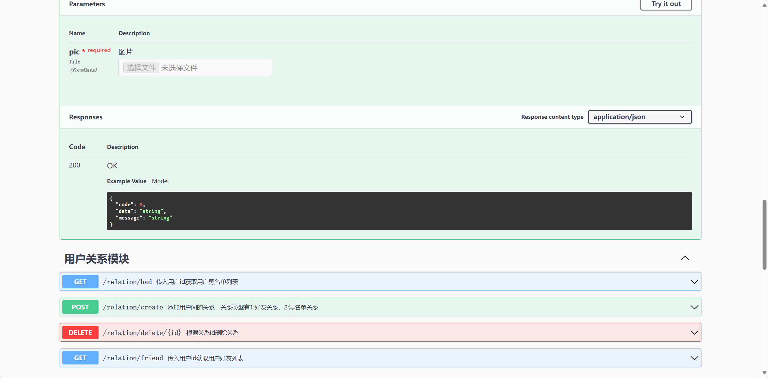Click the 根据关系id删除关系 description text
The width and height of the screenshot is (768, 378).
point(212,332)
